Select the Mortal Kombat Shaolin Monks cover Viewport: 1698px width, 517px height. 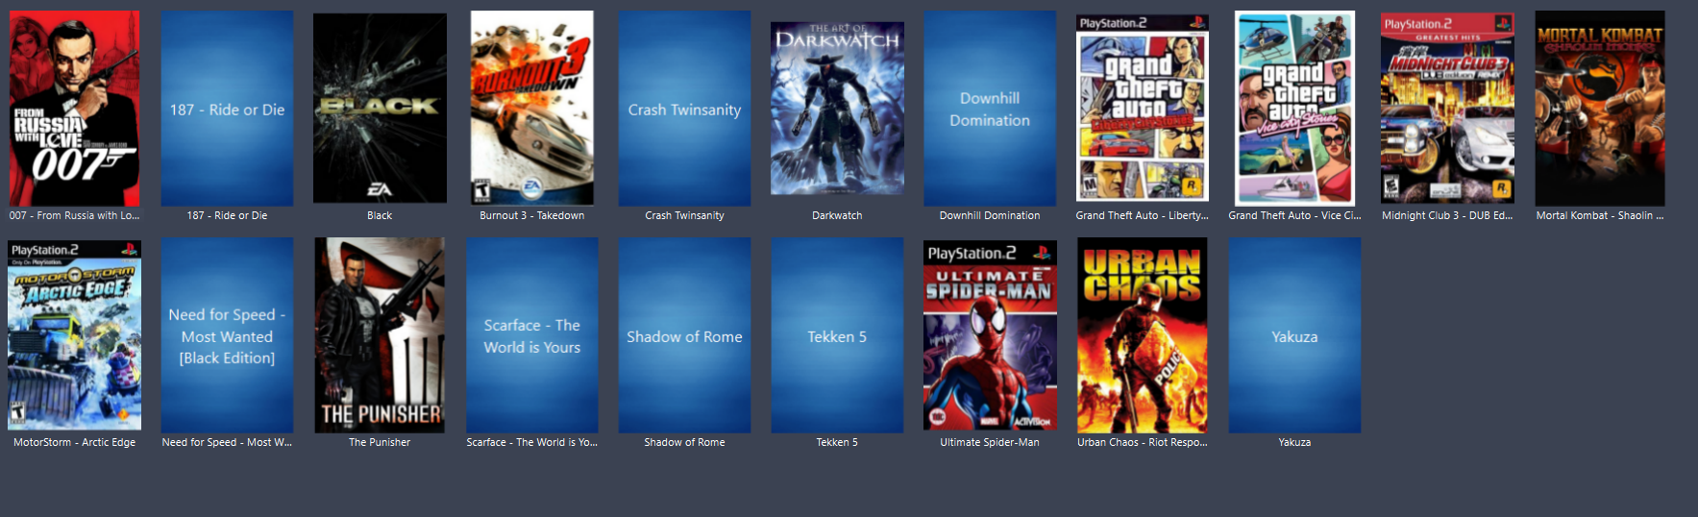click(x=1600, y=109)
